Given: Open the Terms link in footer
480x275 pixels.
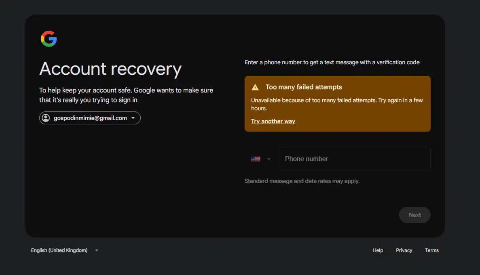Looking at the screenshot, I should 431,250.
